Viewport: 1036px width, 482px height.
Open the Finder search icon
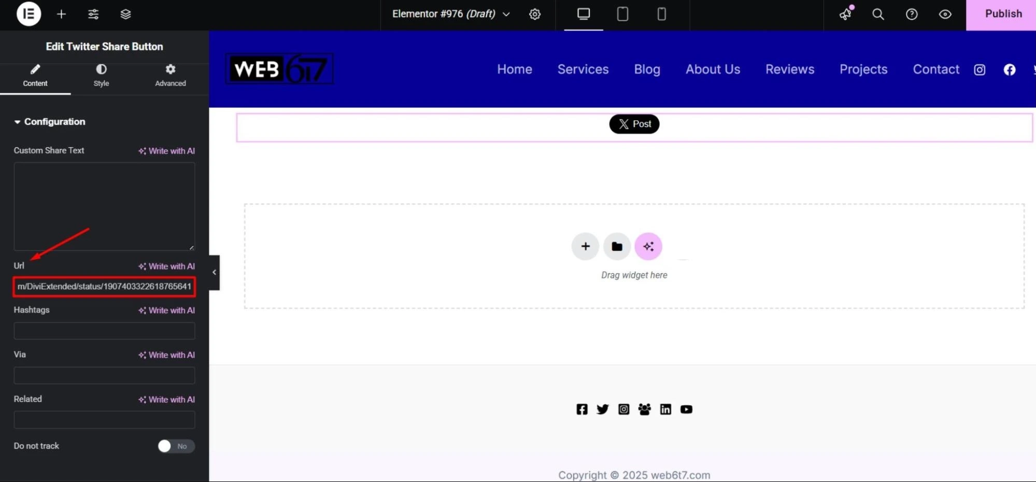click(x=878, y=14)
